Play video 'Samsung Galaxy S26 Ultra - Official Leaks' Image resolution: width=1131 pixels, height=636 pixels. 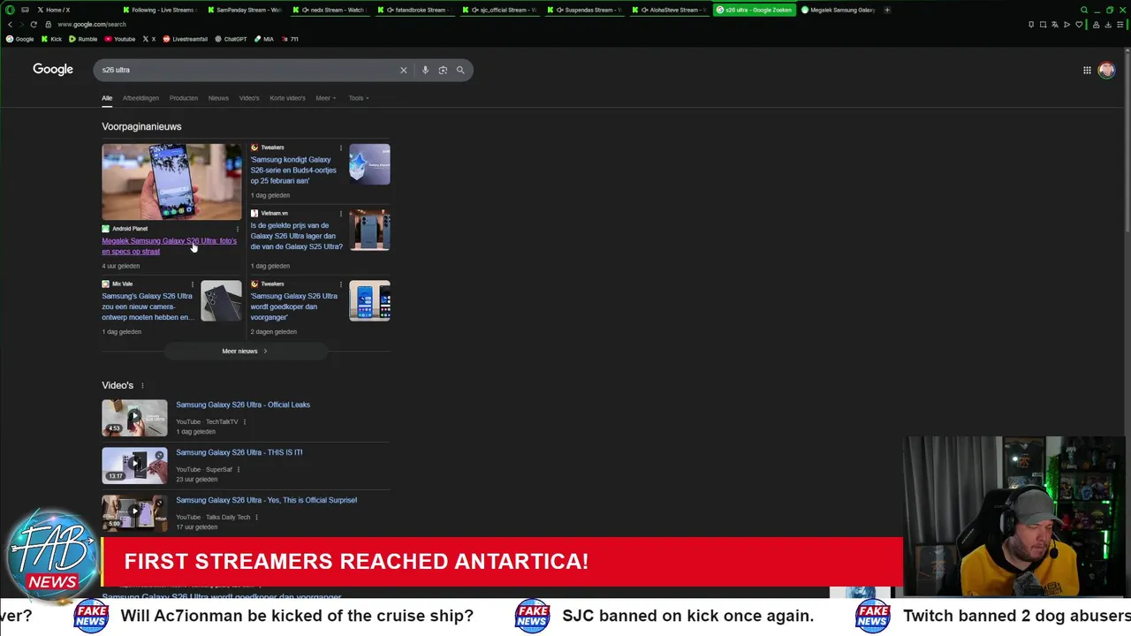point(243,405)
